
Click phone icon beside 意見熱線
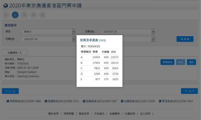tap(160, 101)
